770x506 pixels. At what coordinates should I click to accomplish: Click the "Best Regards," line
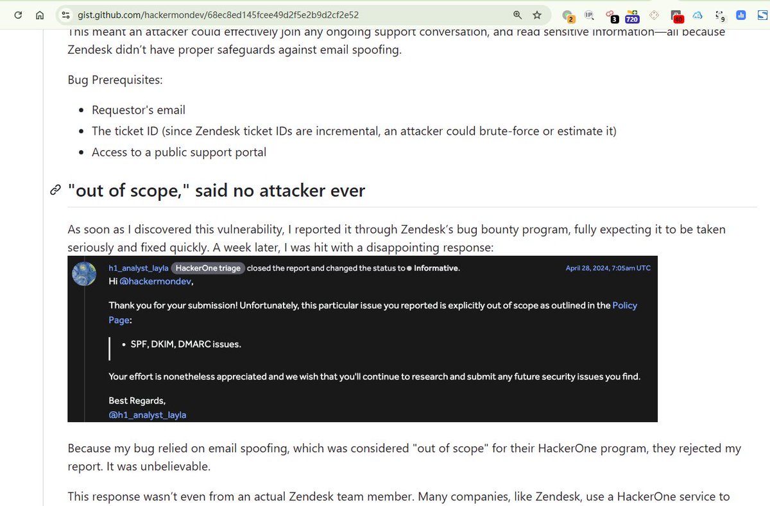coord(137,400)
